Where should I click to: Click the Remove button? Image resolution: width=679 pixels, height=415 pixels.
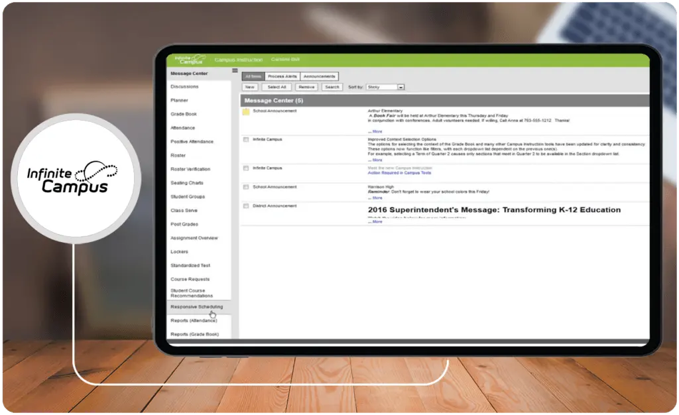[x=306, y=88]
